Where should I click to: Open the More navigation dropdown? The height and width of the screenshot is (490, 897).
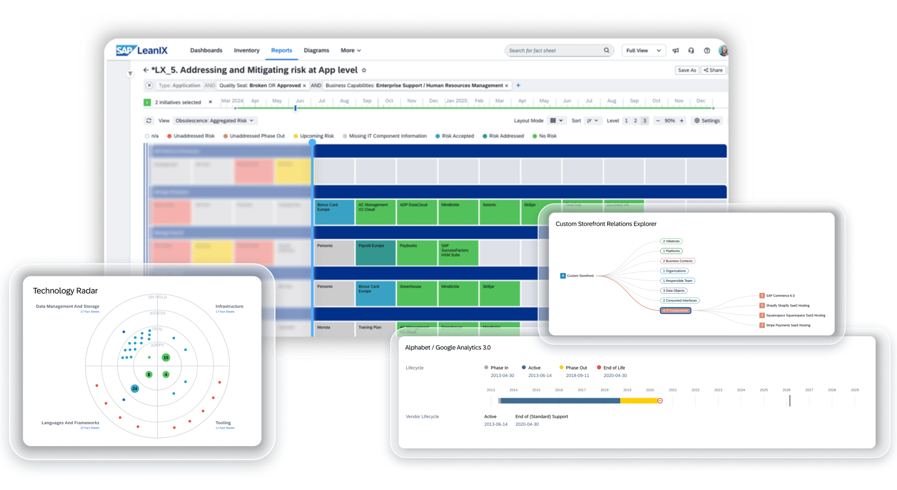click(x=351, y=50)
